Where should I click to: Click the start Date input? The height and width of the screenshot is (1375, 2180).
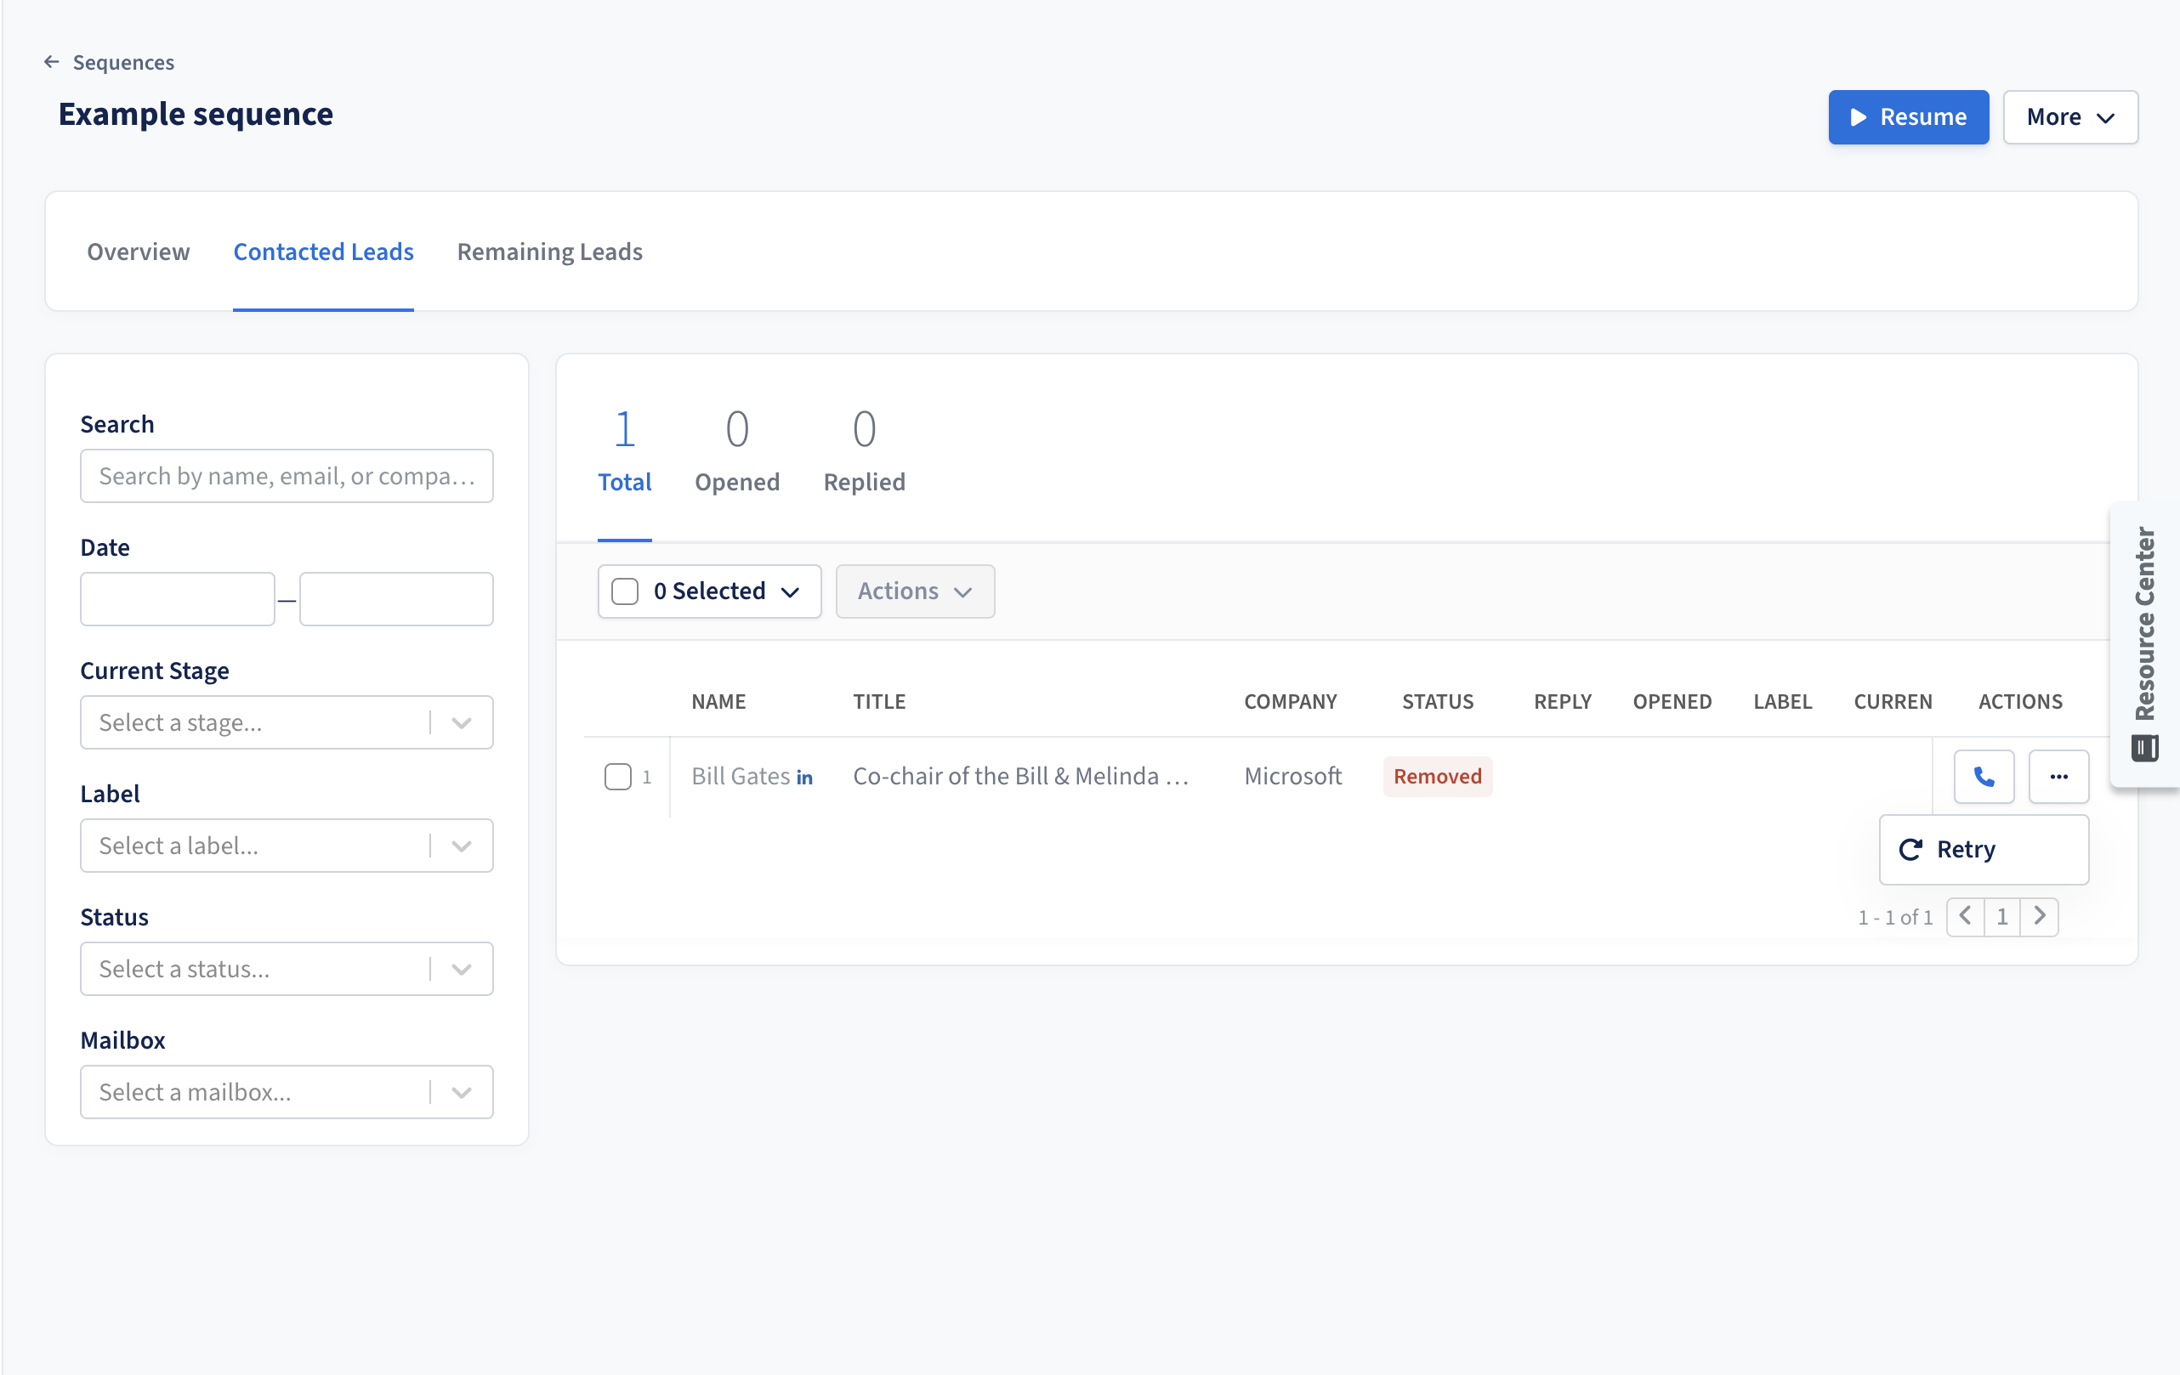click(x=178, y=599)
